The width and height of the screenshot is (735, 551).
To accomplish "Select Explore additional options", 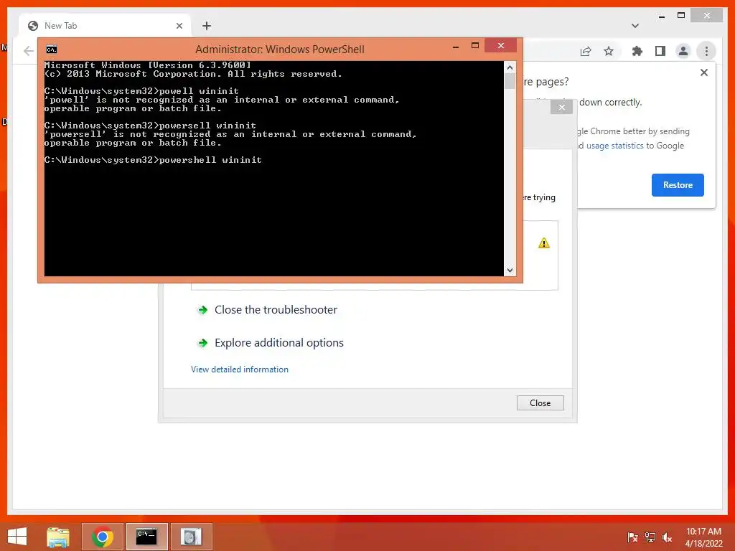I will 279,342.
